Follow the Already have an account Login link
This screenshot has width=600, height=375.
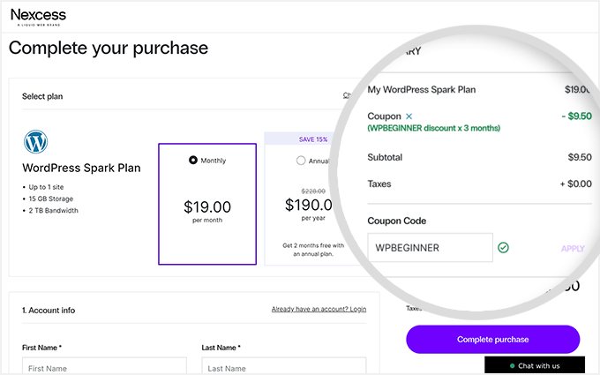[x=319, y=310]
